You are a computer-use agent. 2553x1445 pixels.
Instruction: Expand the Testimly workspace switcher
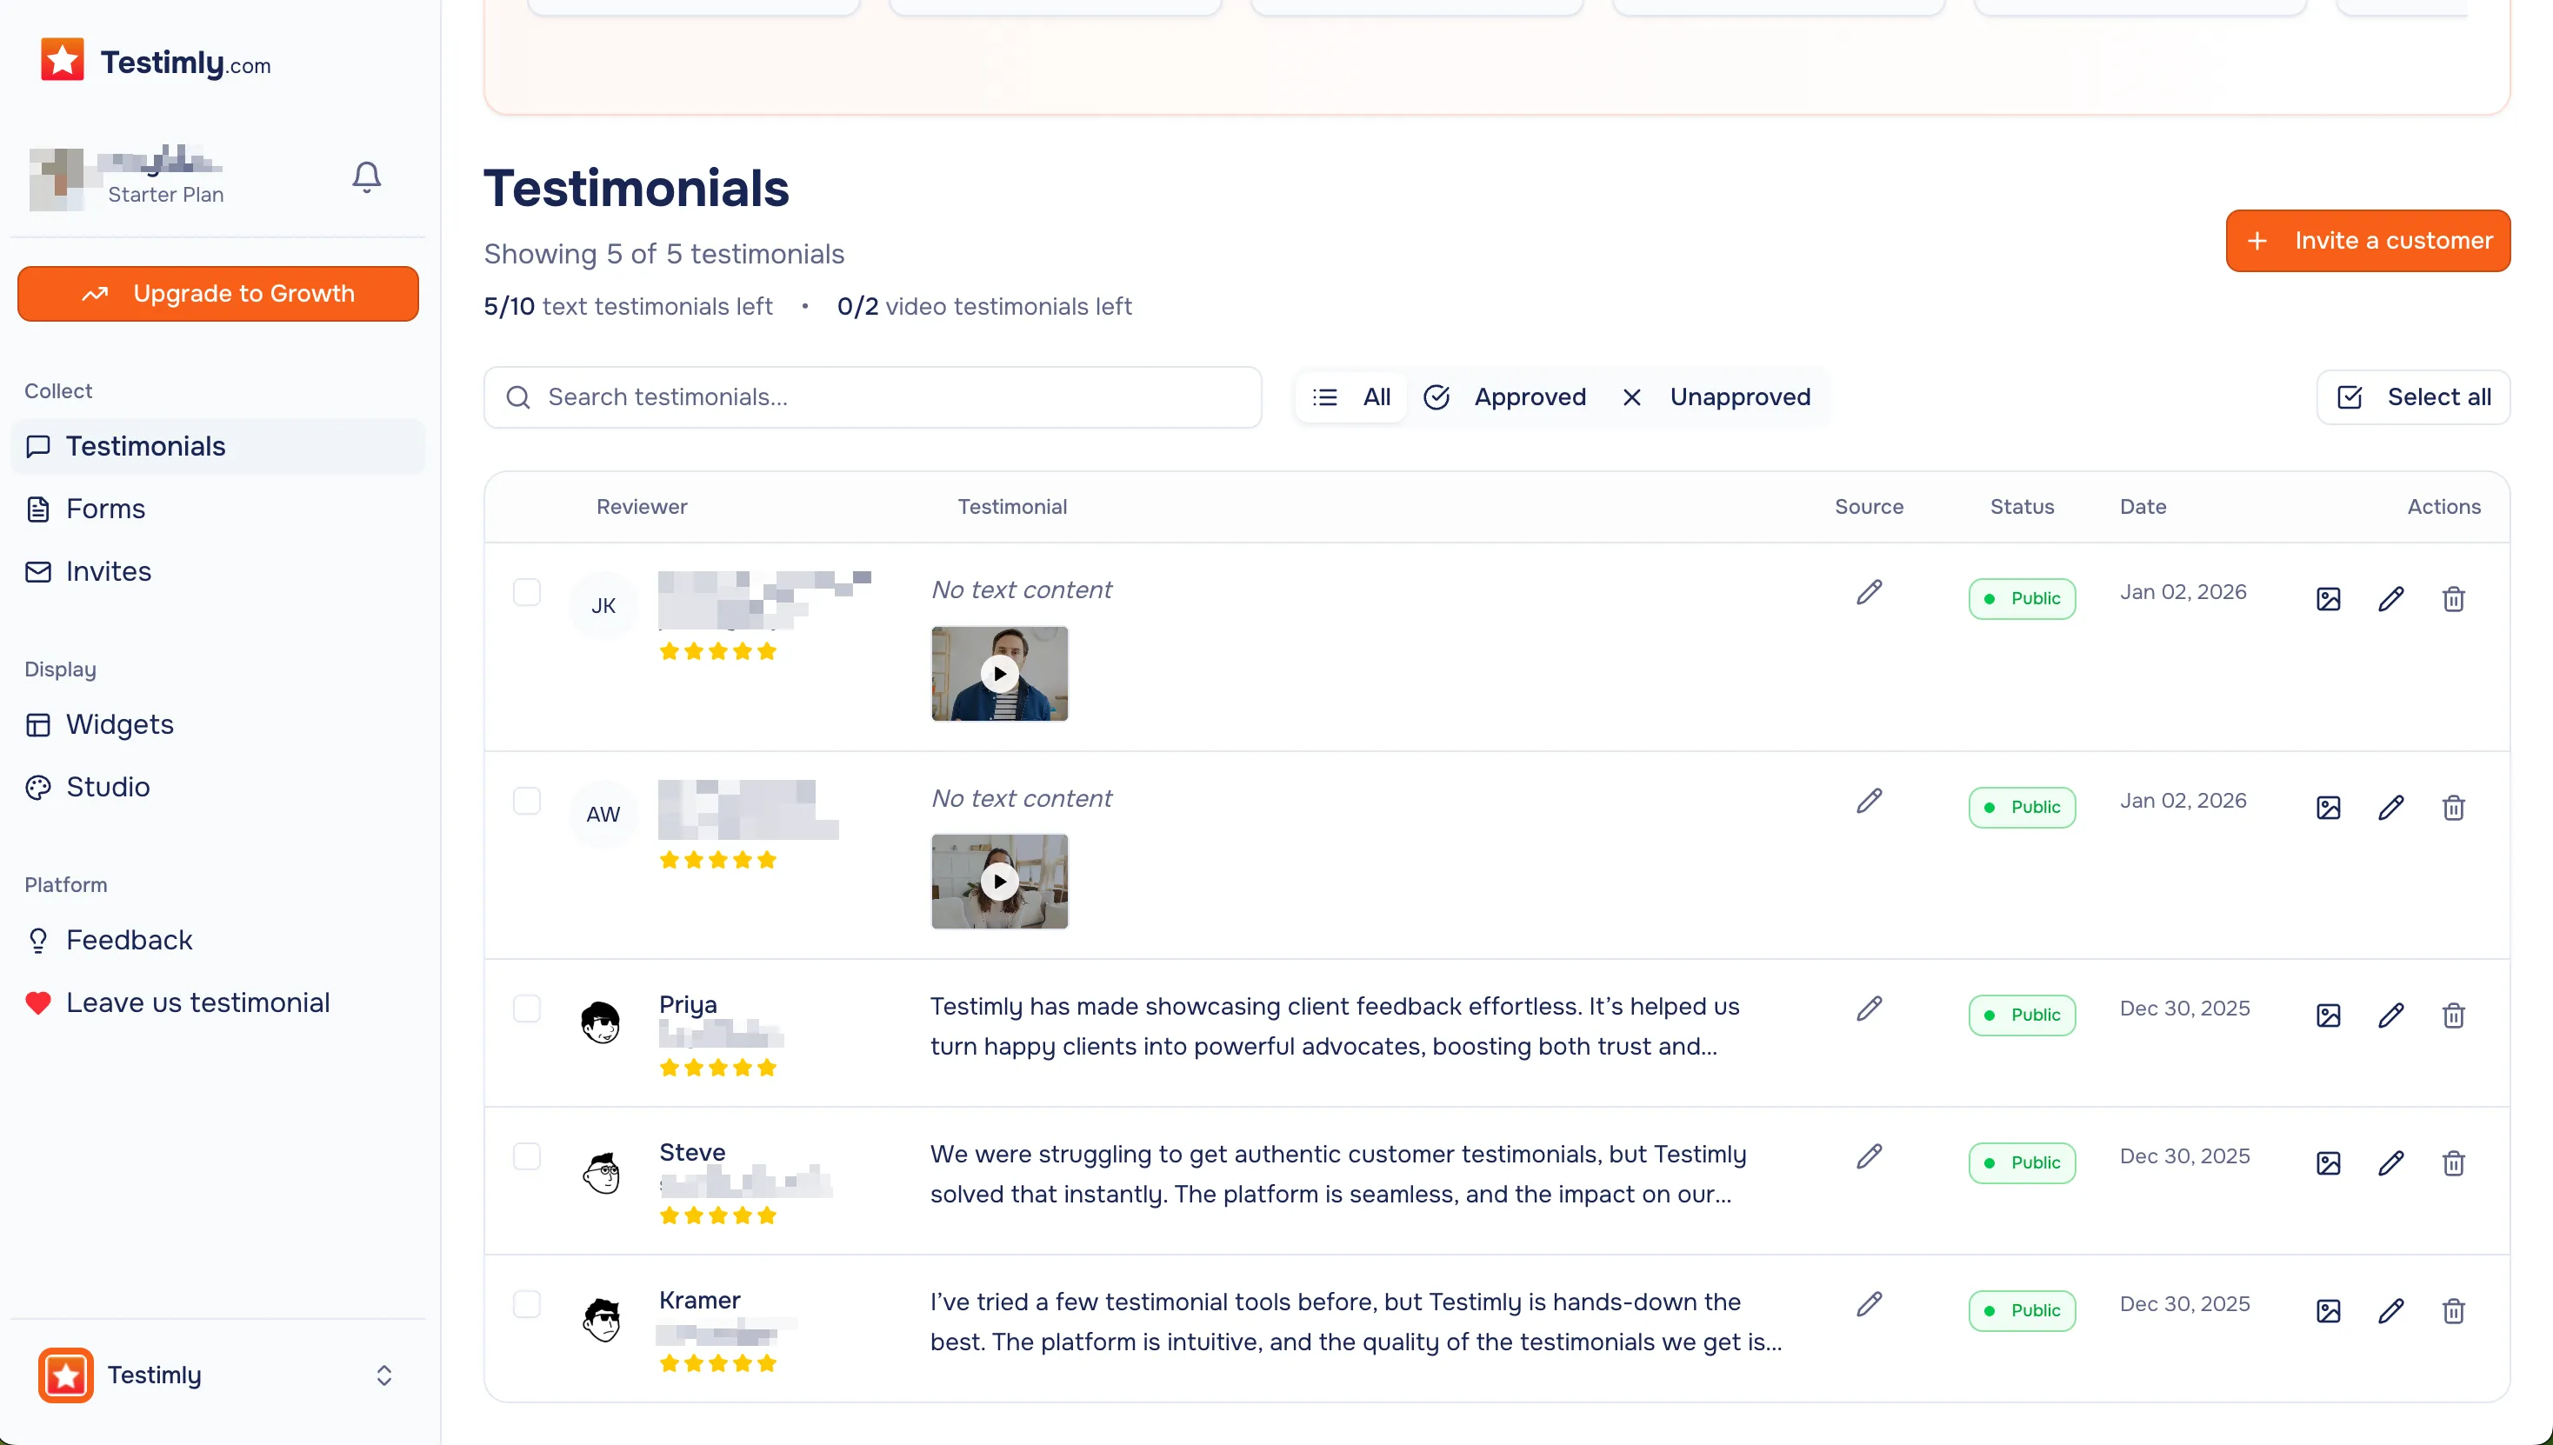(x=385, y=1375)
